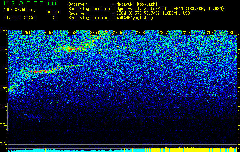Click the 2258 time marker
Screen dimensions: 240x152
pyautogui.click(x=186, y=33)
